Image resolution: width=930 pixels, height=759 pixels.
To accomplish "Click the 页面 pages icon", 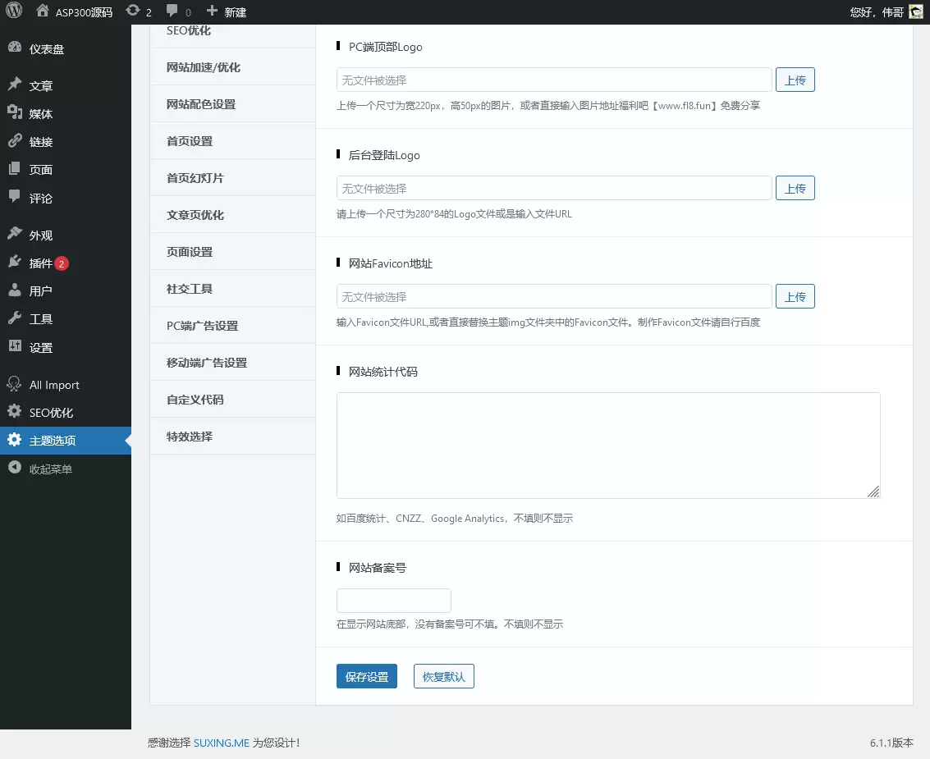I will [x=15, y=168].
